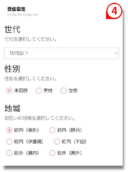Click the 地域 section heading
This screenshot has height=172, width=128.
[12, 108]
